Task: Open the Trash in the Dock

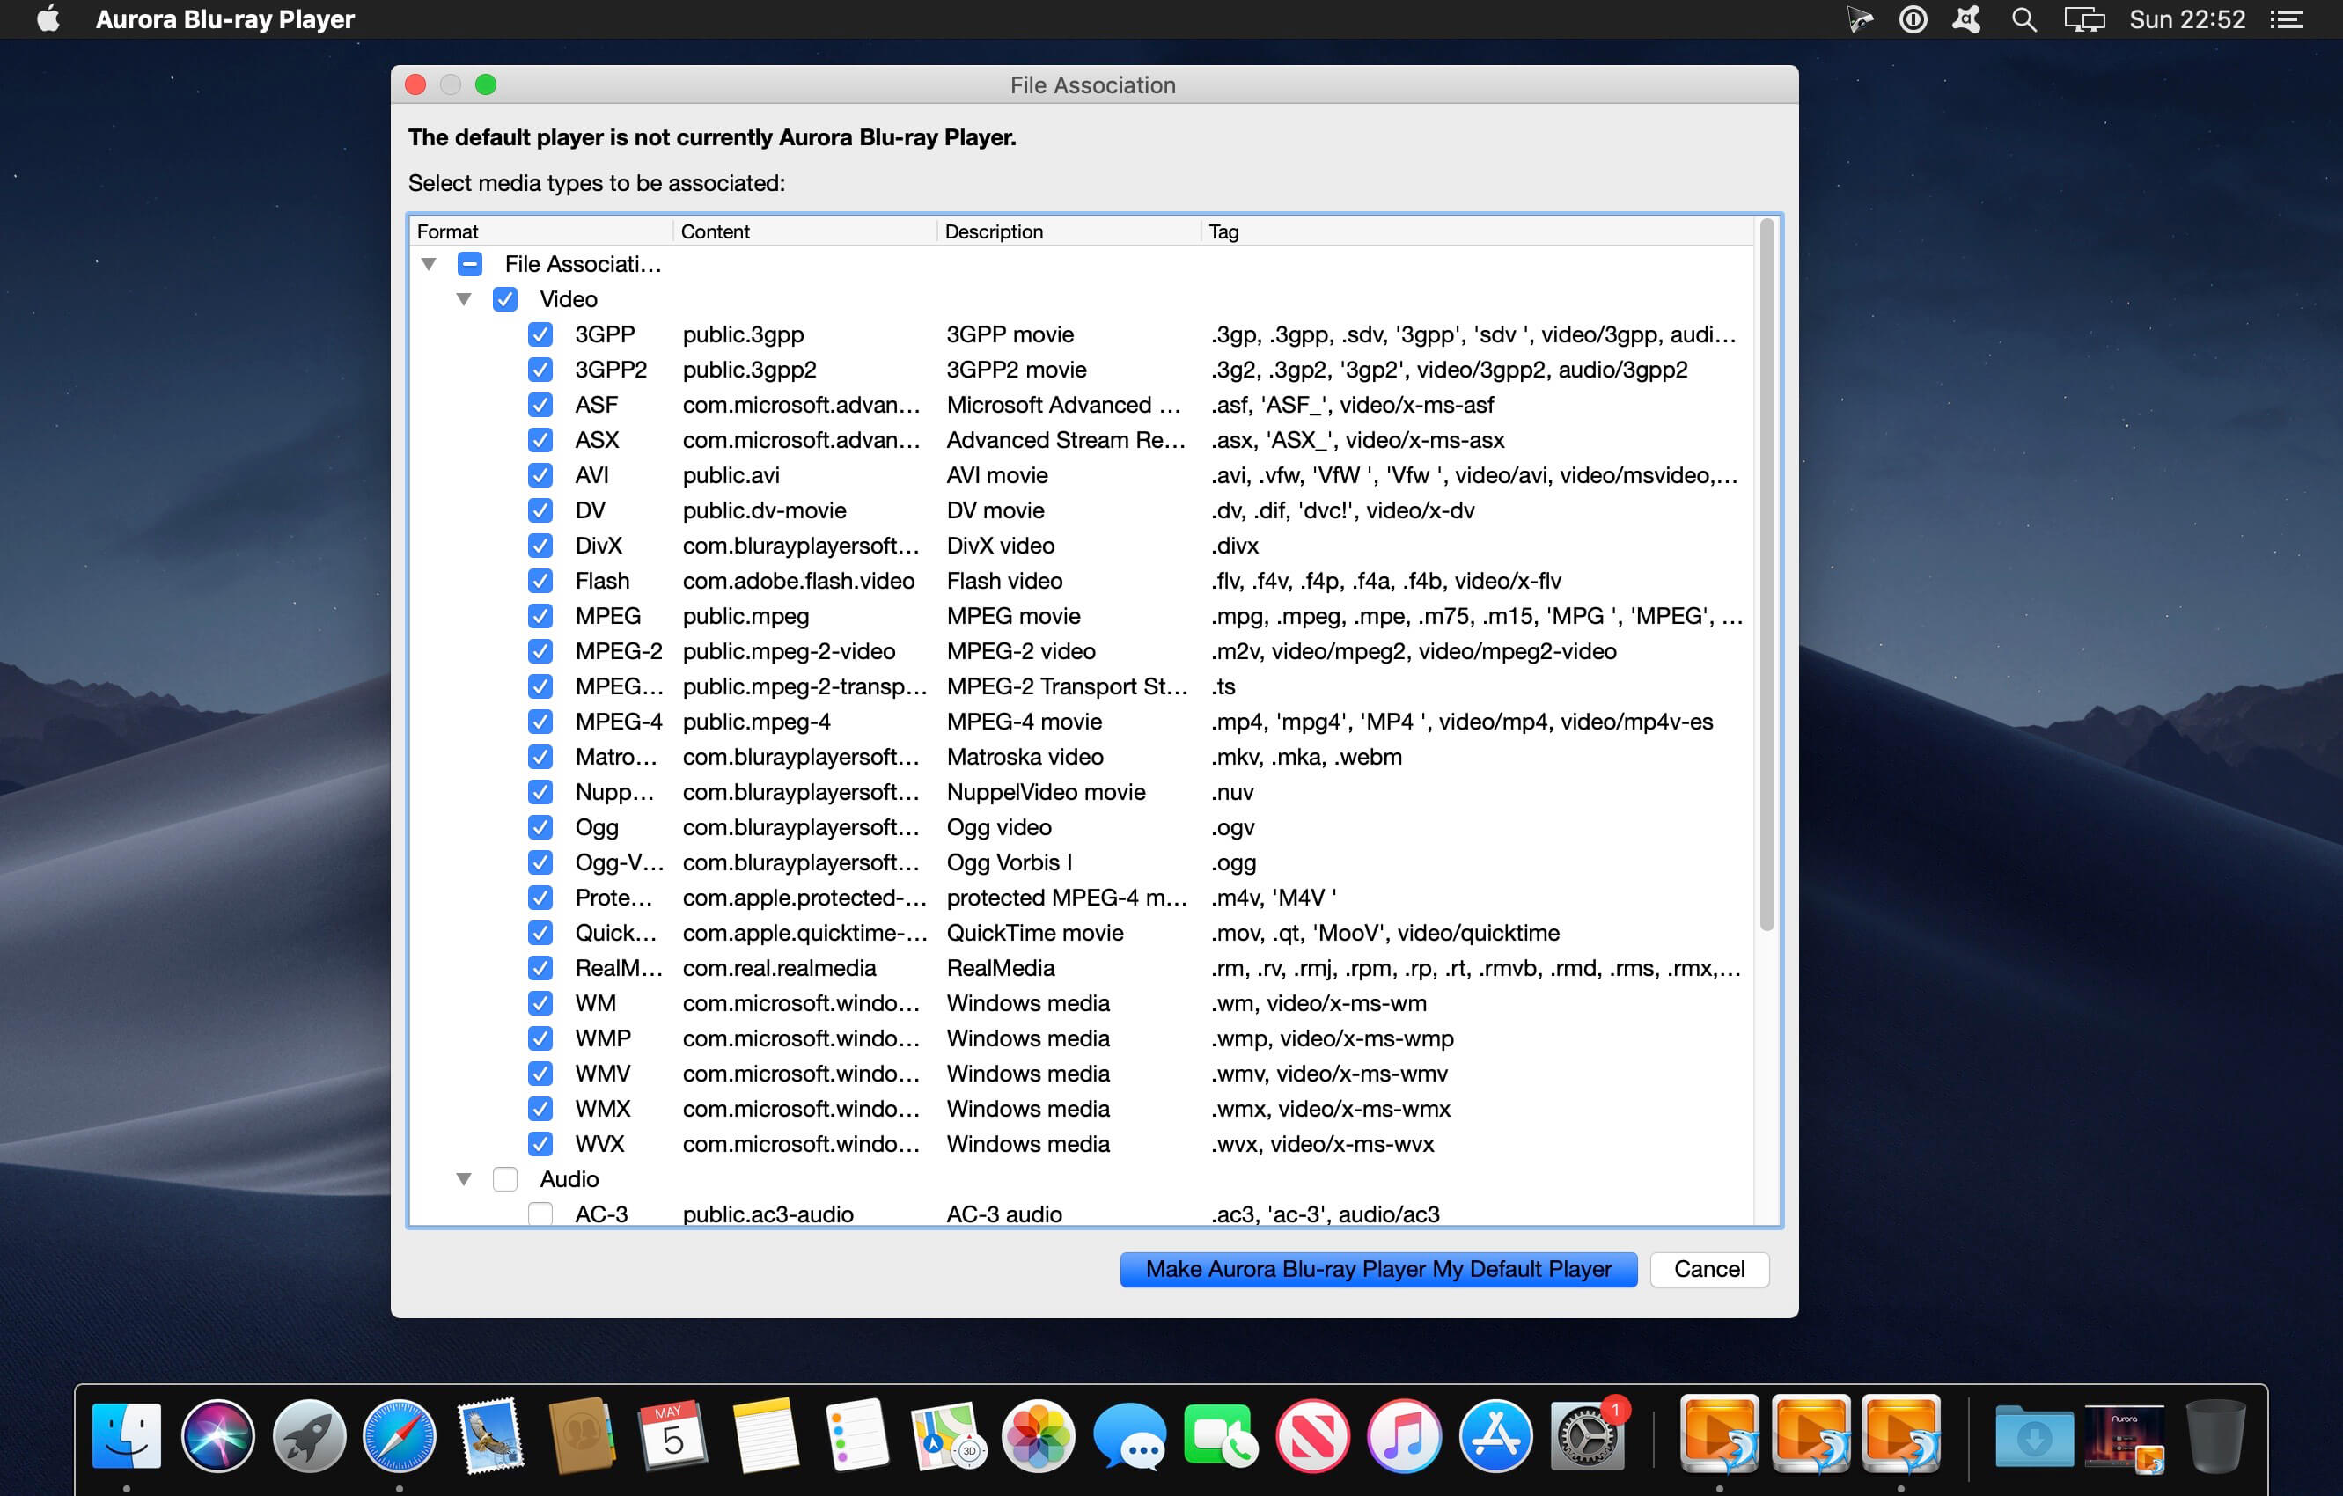Action: [2215, 1434]
